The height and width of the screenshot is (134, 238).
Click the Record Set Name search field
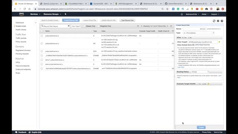55,26
